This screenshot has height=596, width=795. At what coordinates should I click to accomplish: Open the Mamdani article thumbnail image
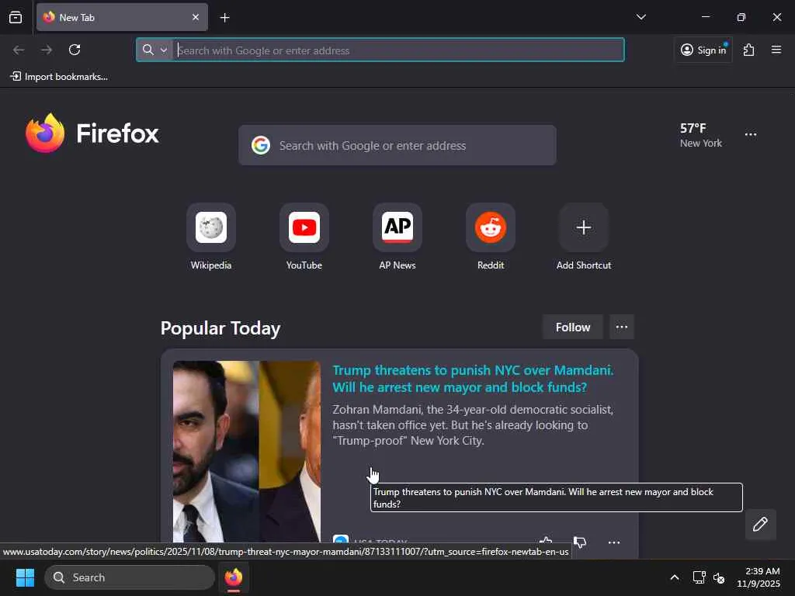tap(246, 451)
